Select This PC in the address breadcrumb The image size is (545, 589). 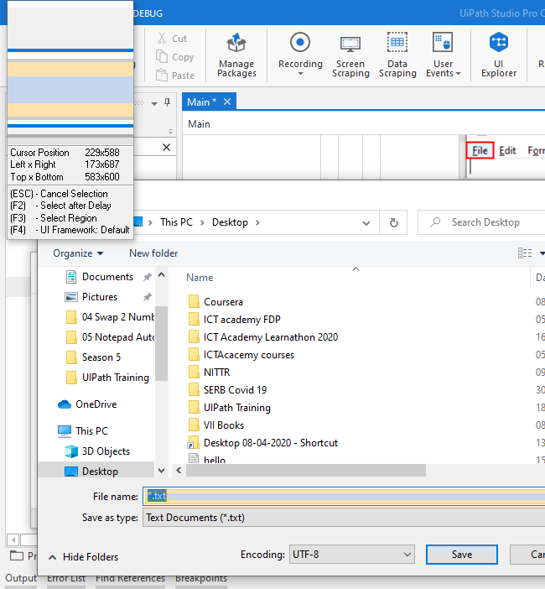(x=176, y=222)
